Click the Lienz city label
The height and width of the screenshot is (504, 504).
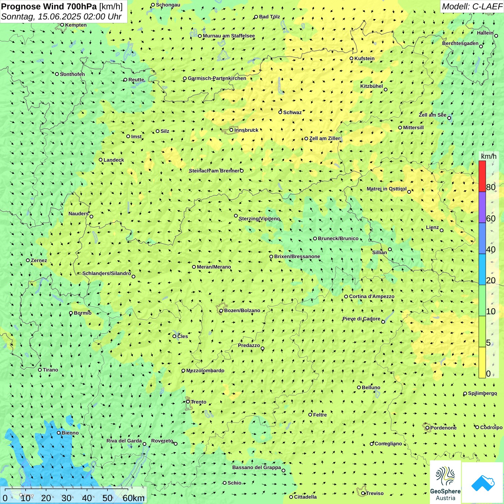432,227
